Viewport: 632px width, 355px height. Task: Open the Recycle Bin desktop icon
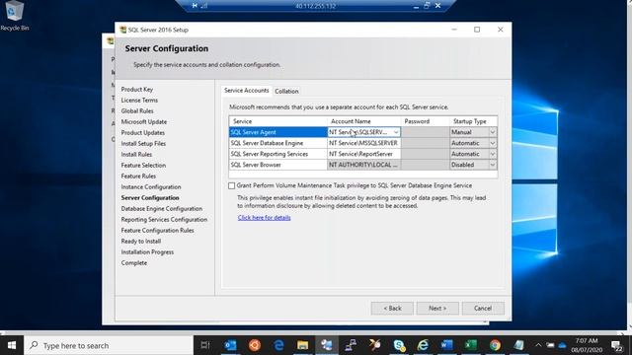click(14, 16)
